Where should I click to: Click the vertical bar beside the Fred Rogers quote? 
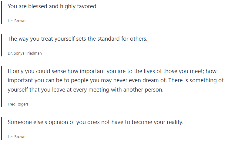[2, 87]
